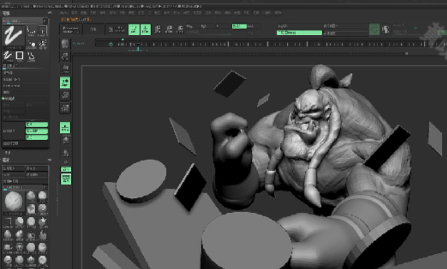Image resolution: width=447 pixels, height=269 pixels.
Task: Adjust the long green slider in top toolbar
Action: 299,33
